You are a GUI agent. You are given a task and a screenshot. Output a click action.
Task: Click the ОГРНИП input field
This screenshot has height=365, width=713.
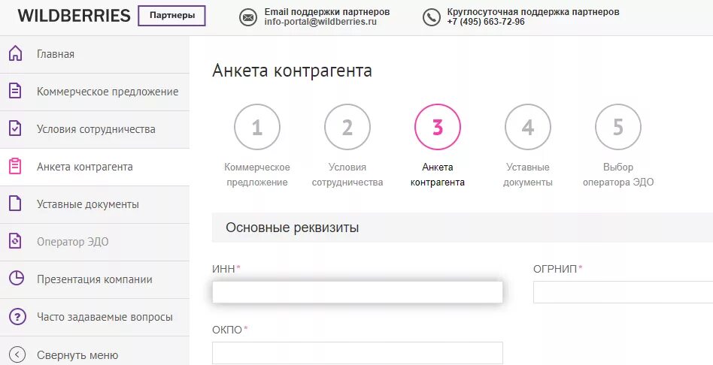(x=623, y=292)
